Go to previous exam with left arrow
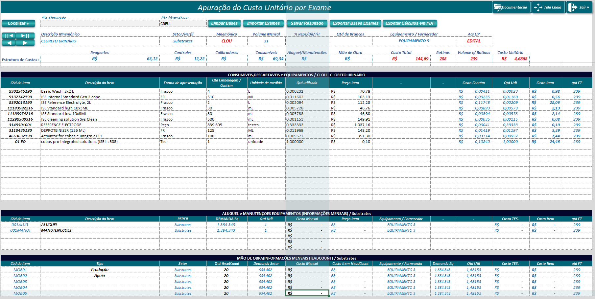This screenshot has height=299, width=595. (x=9, y=43)
